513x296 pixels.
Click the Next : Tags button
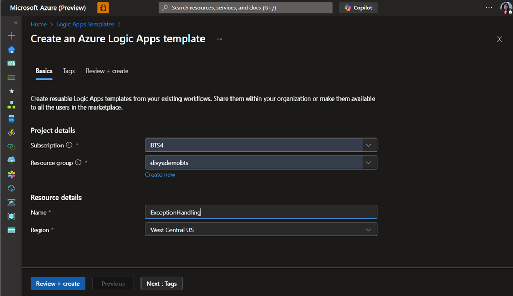coord(162,283)
